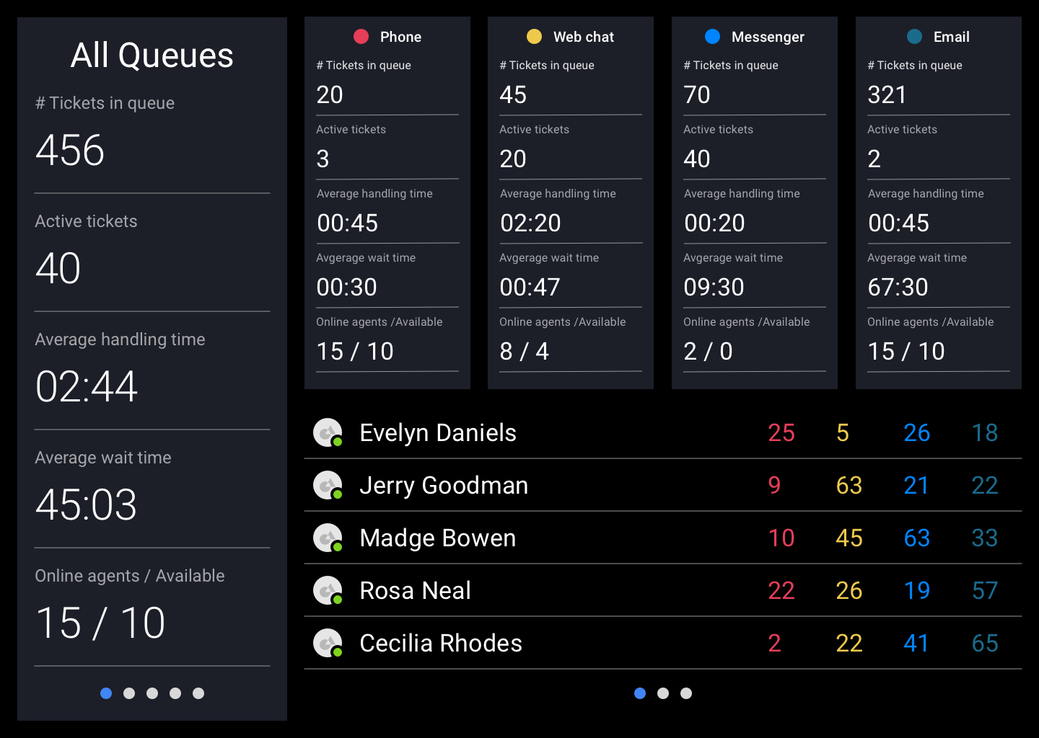
Task: Select last page dot in All Queues panel
Action: (x=198, y=693)
